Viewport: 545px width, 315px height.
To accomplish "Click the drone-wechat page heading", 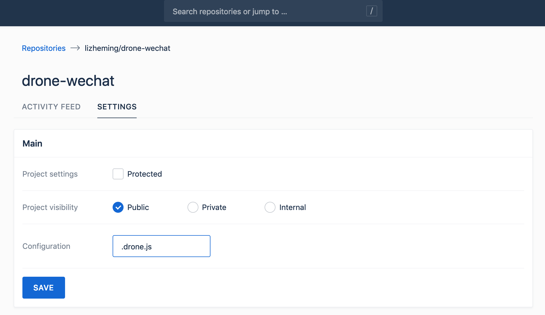I will 68,81.
